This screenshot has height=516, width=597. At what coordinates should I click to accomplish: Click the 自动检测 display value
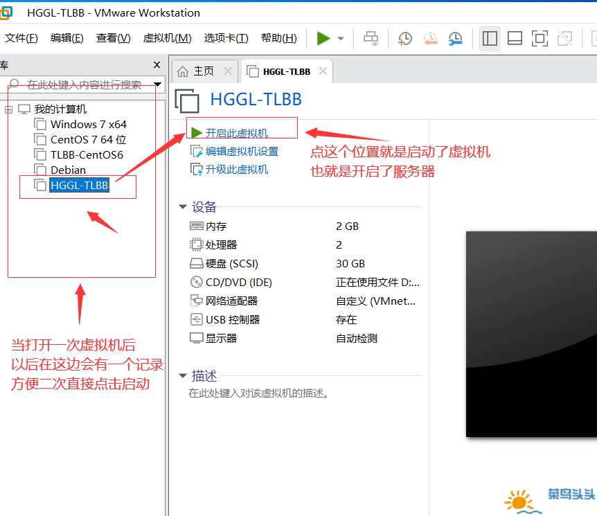coord(357,338)
